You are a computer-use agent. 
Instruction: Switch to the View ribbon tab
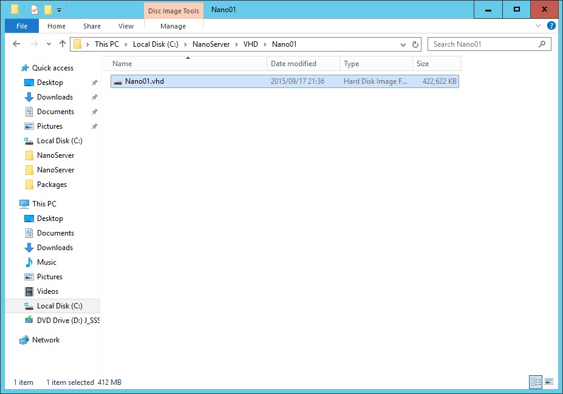click(x=126, y=26)
